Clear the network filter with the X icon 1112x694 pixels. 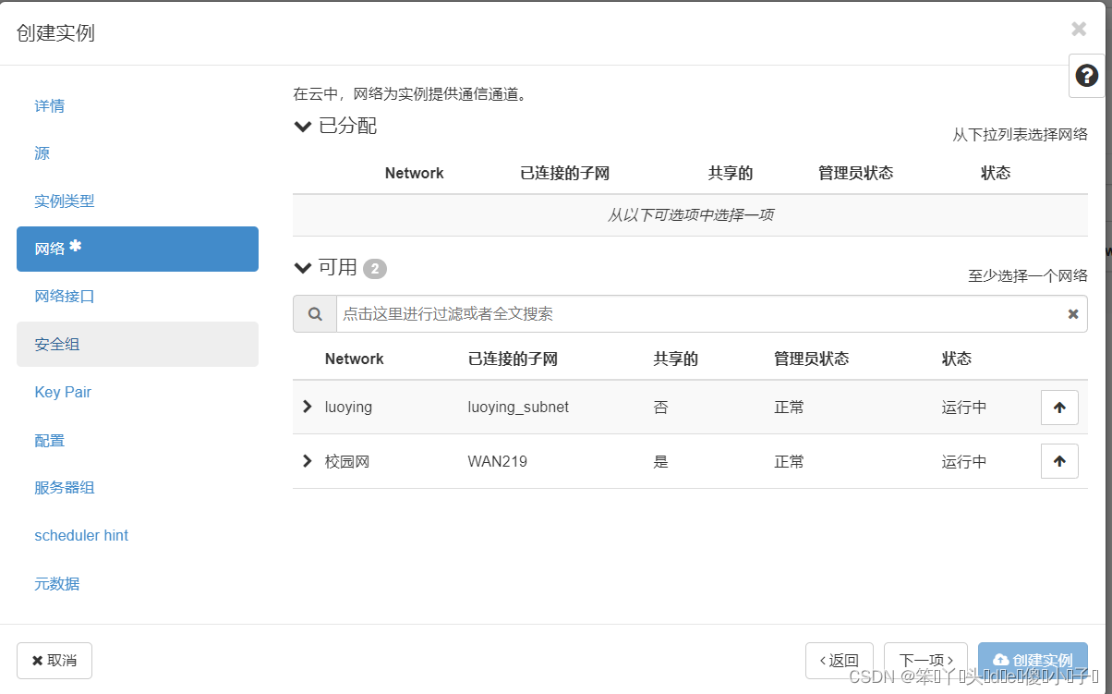pyautogui.click(x=1072, y=313)
